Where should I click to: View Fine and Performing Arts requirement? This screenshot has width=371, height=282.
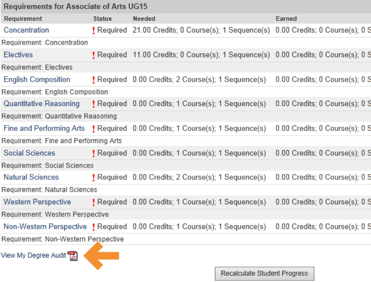pyautogui.click(x=44, y=128)
